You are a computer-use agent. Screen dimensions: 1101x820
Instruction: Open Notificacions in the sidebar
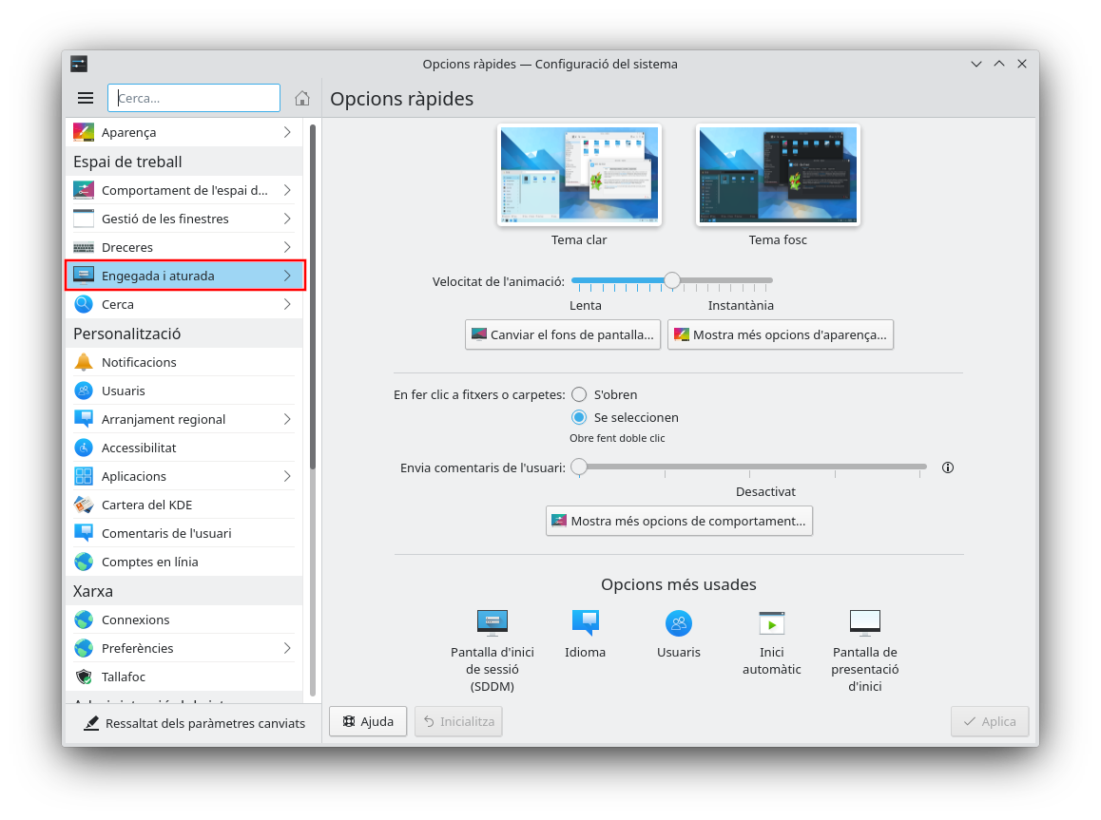tap(139, 362)
